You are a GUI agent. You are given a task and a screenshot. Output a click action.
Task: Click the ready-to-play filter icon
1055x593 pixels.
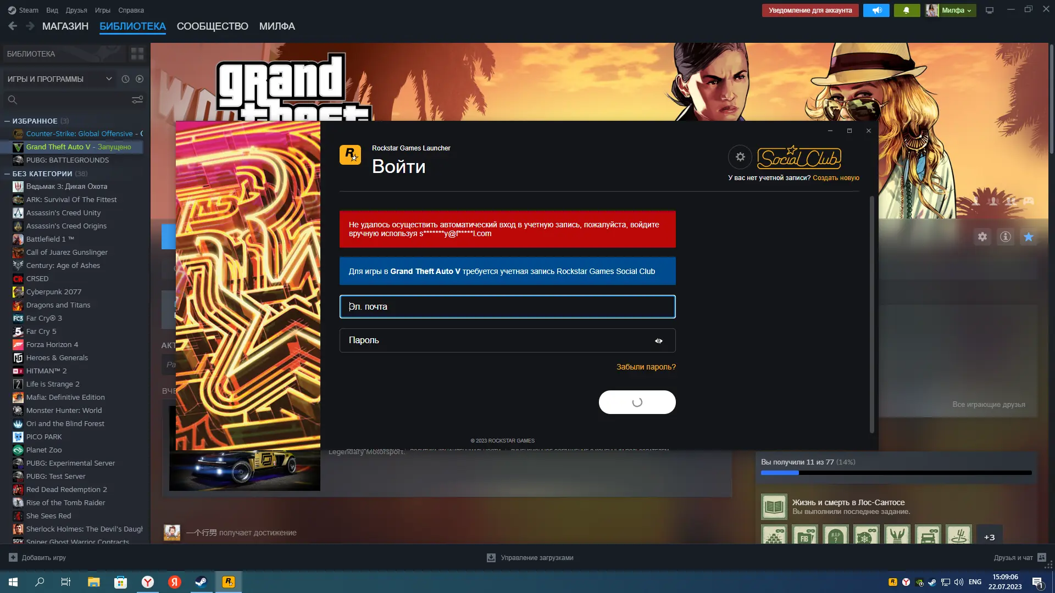pos(140,79)
